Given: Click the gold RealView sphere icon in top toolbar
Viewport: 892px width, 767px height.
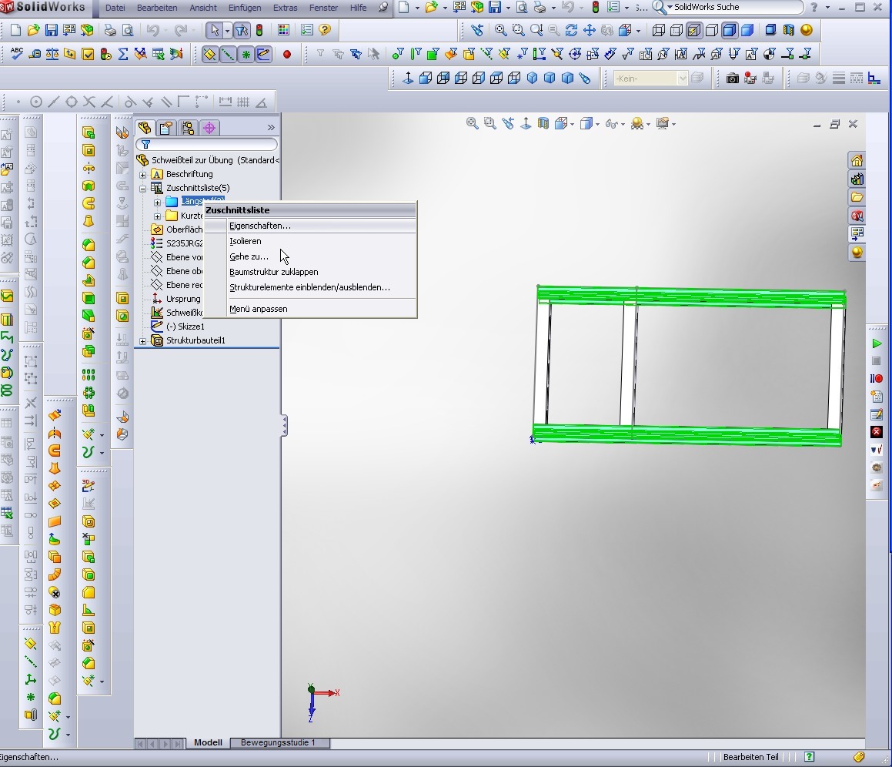Looking at the screenshot, I should click(x=807, y=30).
